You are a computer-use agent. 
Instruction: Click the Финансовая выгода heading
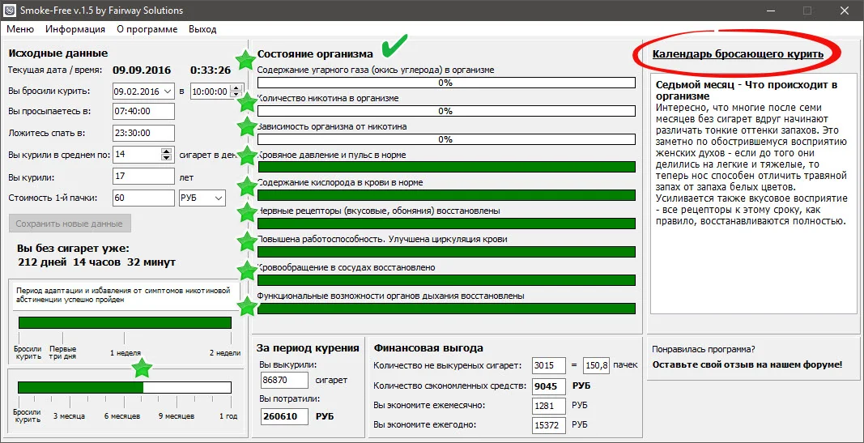click(428, 348)
